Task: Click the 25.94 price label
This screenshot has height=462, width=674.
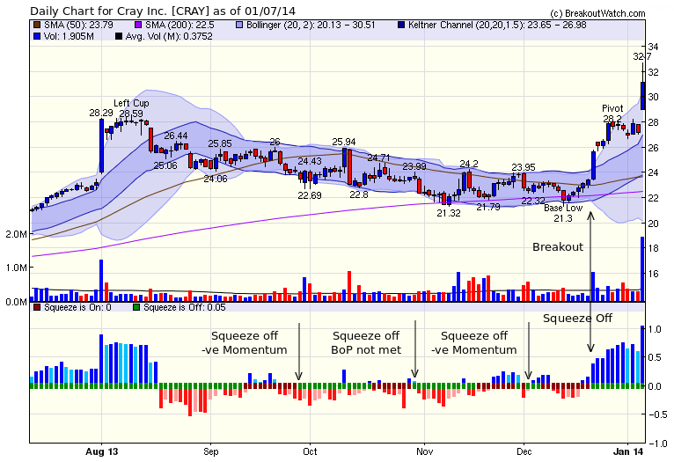Action: coord(343,142)
